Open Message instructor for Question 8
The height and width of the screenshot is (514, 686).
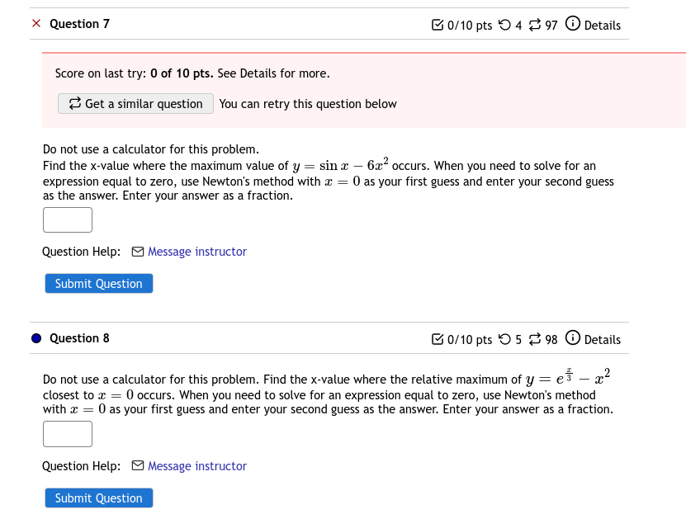coord(196,466)
